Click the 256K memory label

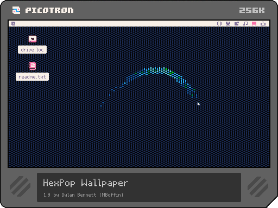click(x=252, y=10)
